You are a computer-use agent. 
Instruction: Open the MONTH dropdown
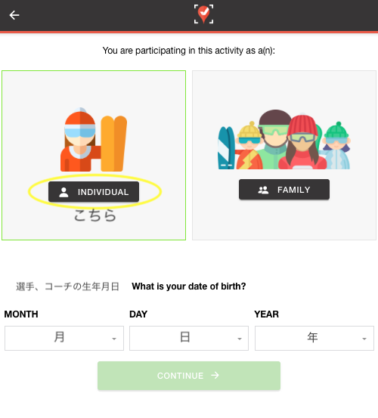[64, 338]
